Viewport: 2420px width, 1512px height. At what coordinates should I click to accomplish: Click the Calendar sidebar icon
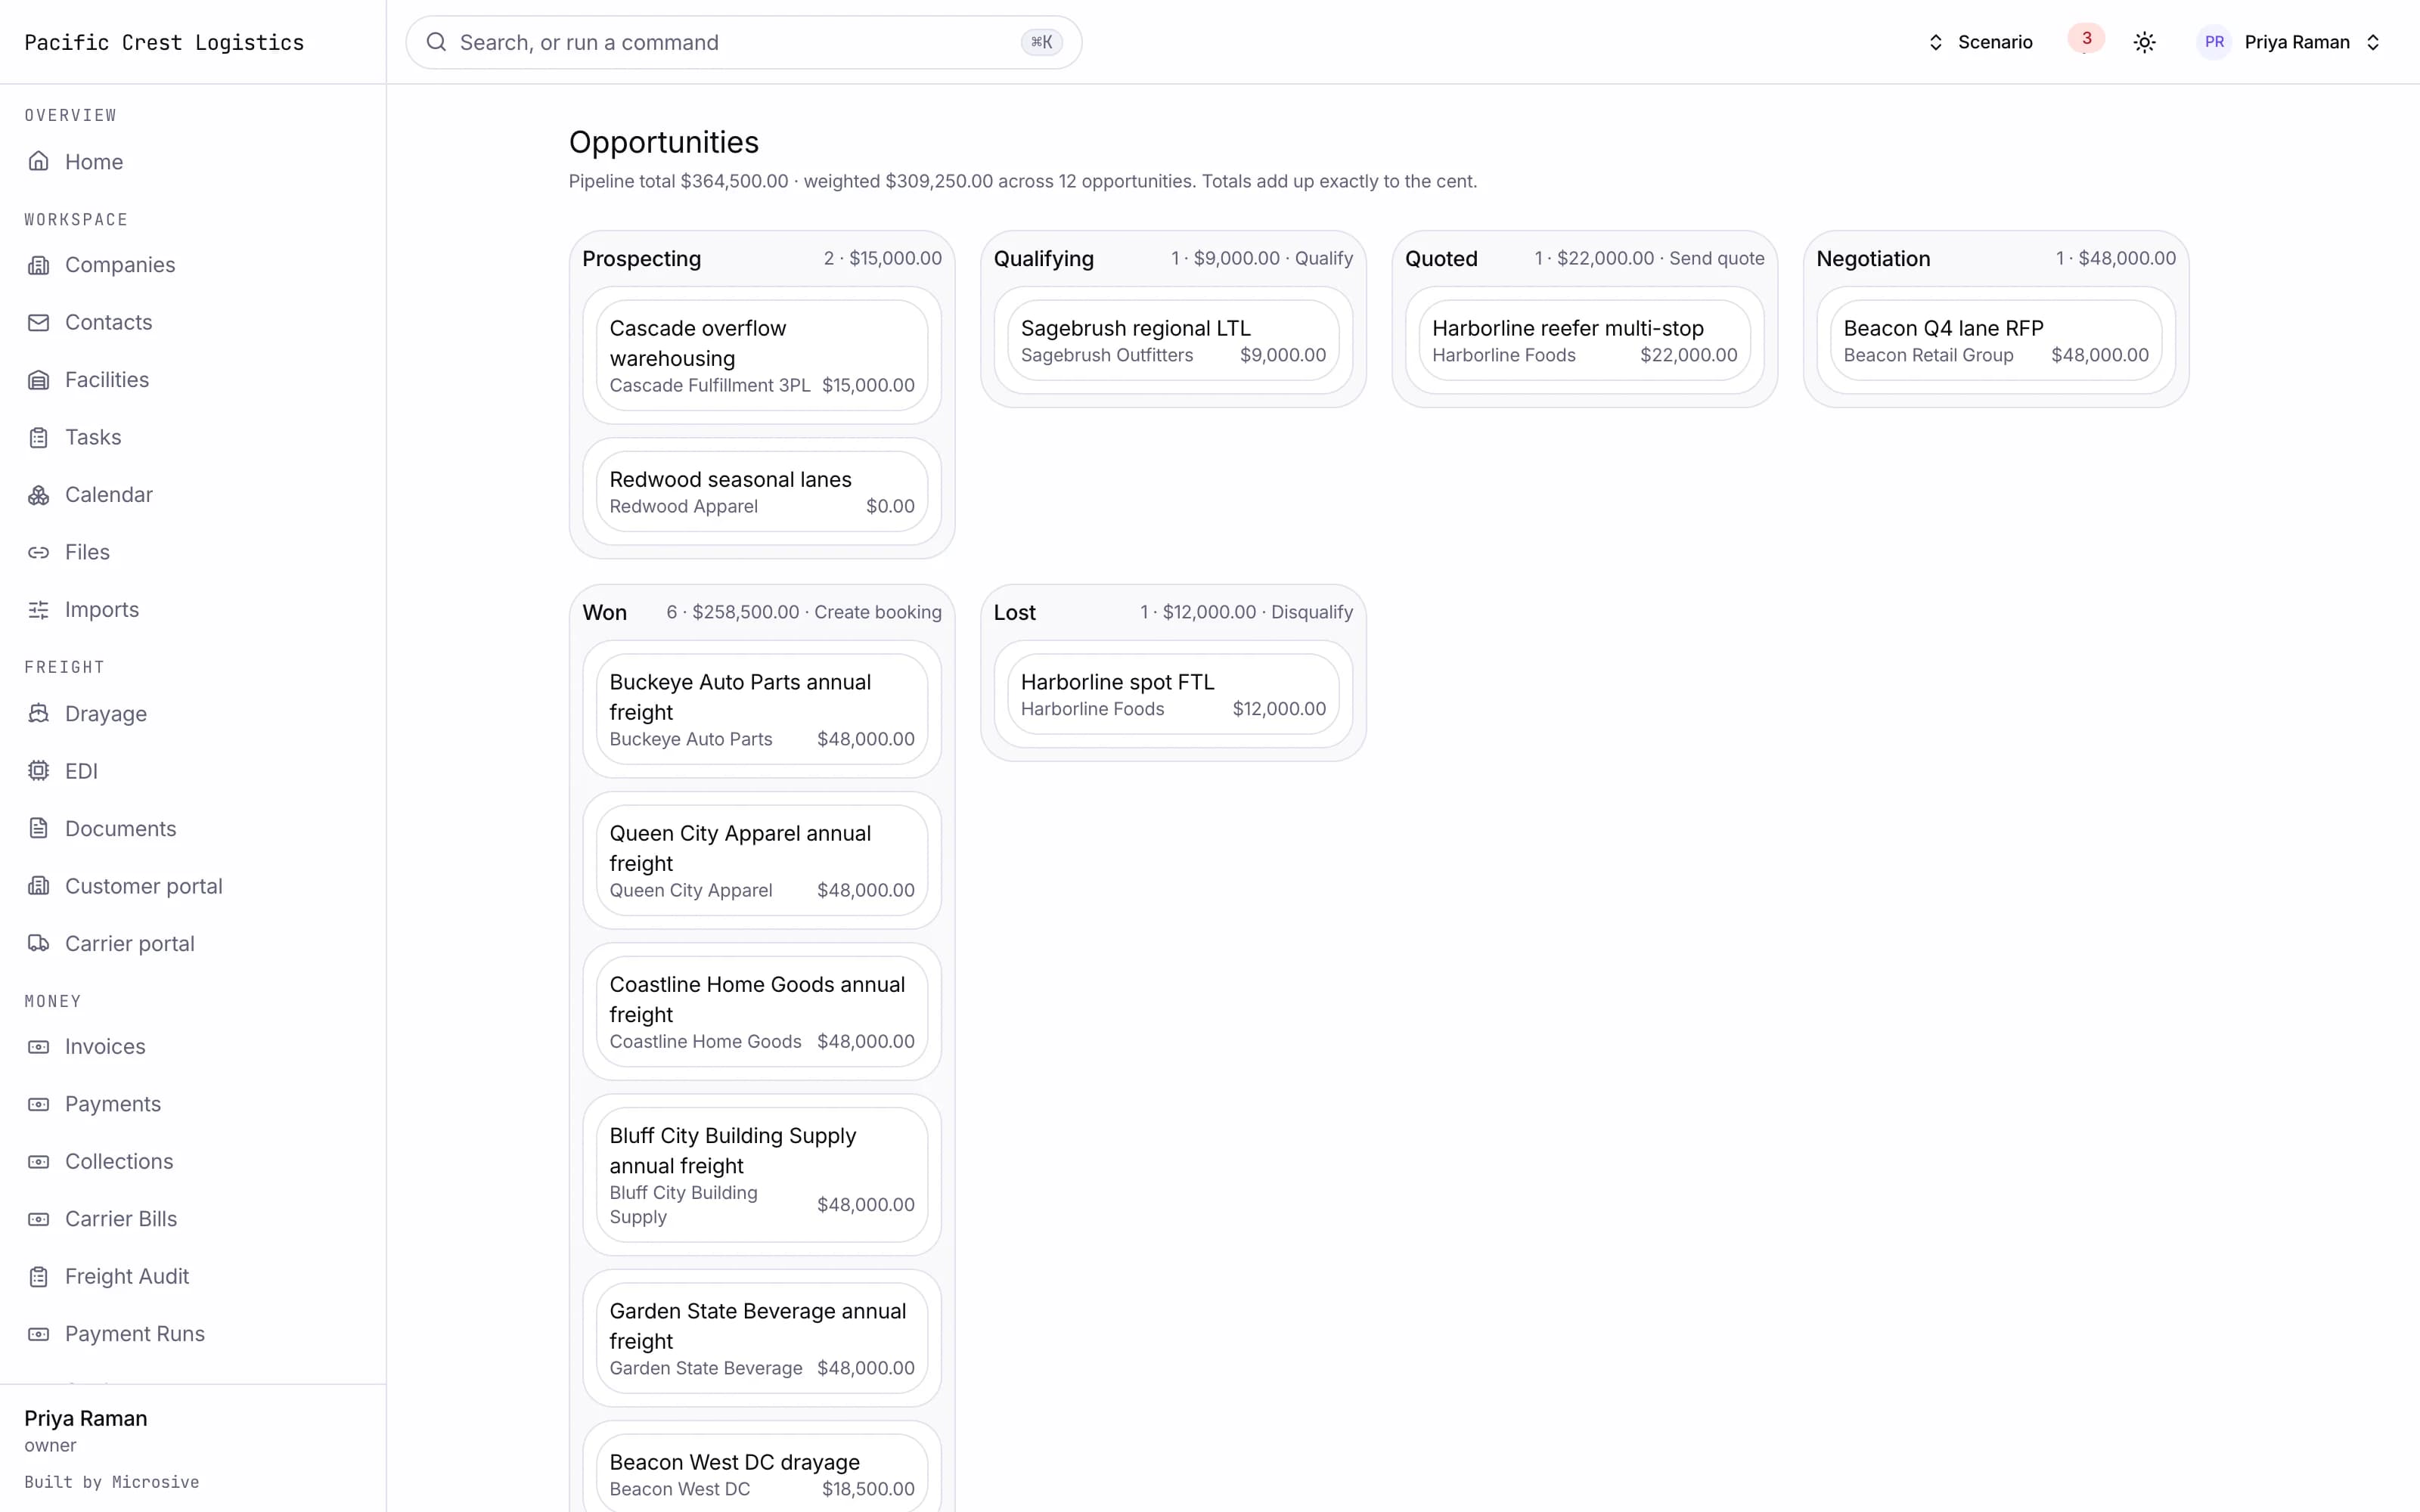[38, 495]
